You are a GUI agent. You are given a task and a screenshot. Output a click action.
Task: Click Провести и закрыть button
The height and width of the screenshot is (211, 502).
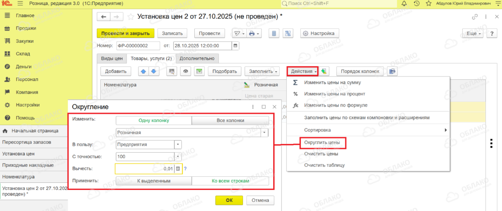point(126,33)
